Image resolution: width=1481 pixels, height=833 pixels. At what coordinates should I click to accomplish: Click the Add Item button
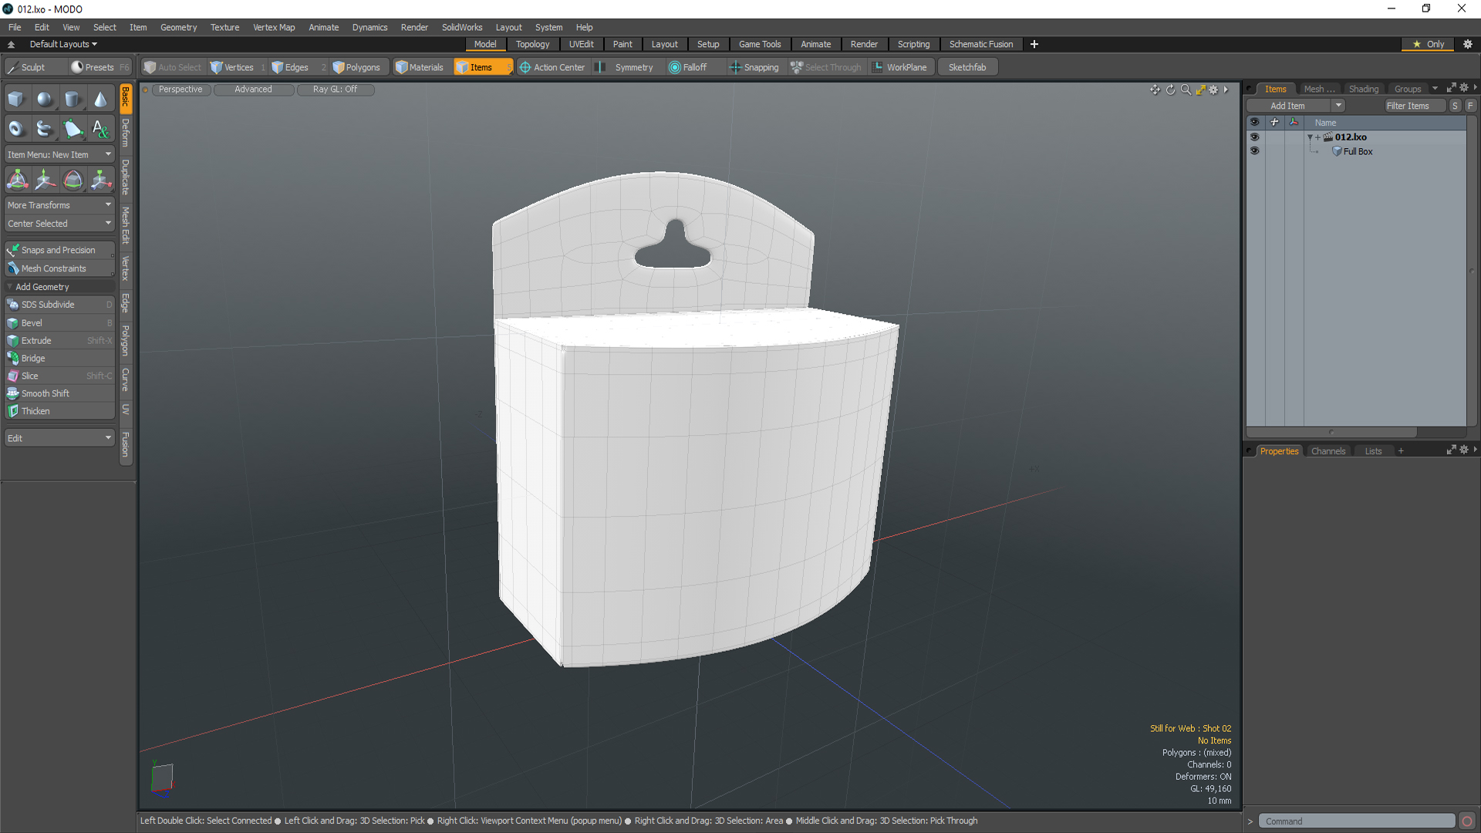click(1288, 106)
